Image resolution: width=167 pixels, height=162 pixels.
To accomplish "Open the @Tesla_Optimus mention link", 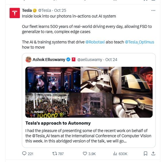I will pyautogui.click(x=139, y=42).
